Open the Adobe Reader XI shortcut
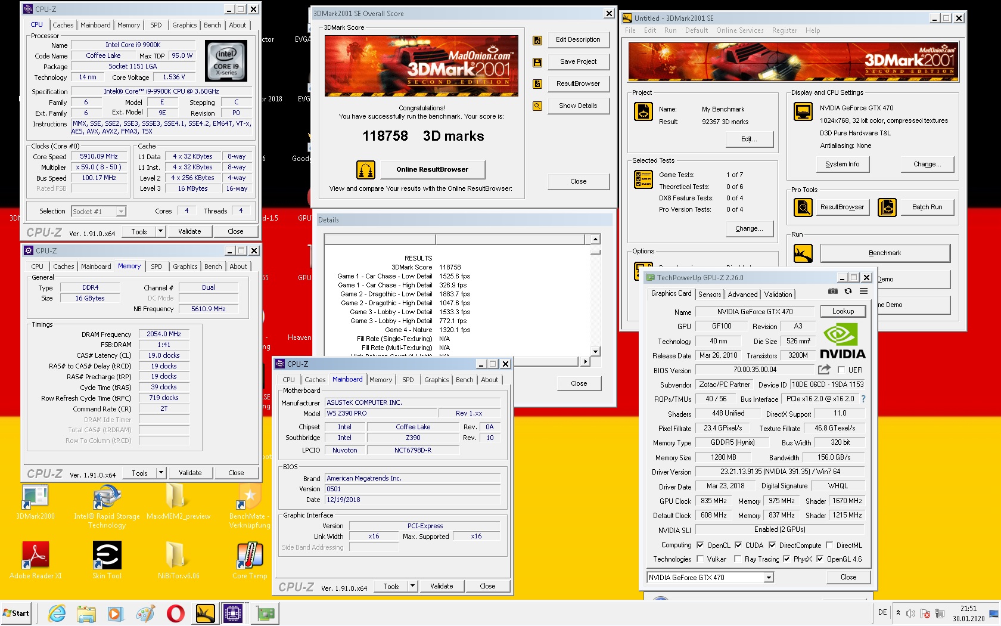The image size is (1001, 626). tap(36, 560)
